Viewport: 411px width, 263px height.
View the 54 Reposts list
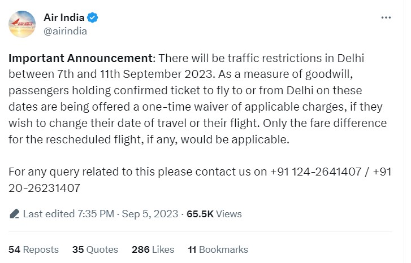pos(33,249)
